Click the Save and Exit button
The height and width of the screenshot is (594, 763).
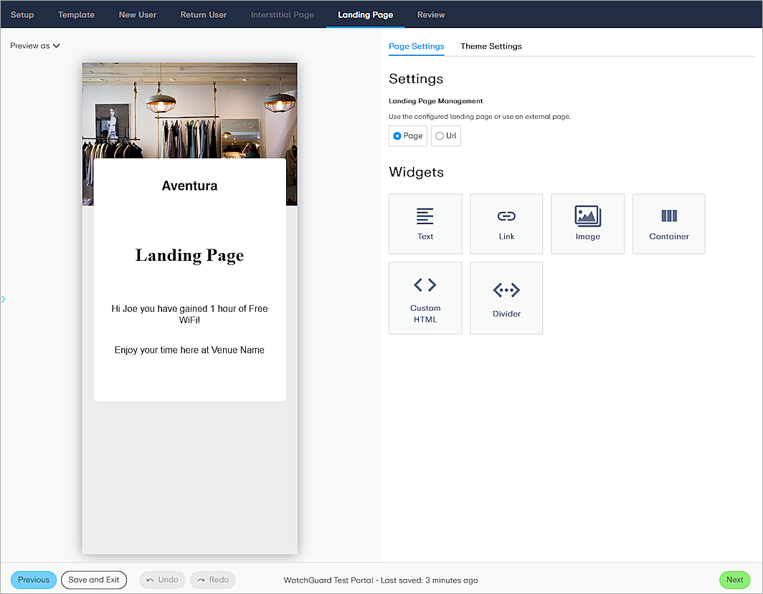tap(94, 580)
